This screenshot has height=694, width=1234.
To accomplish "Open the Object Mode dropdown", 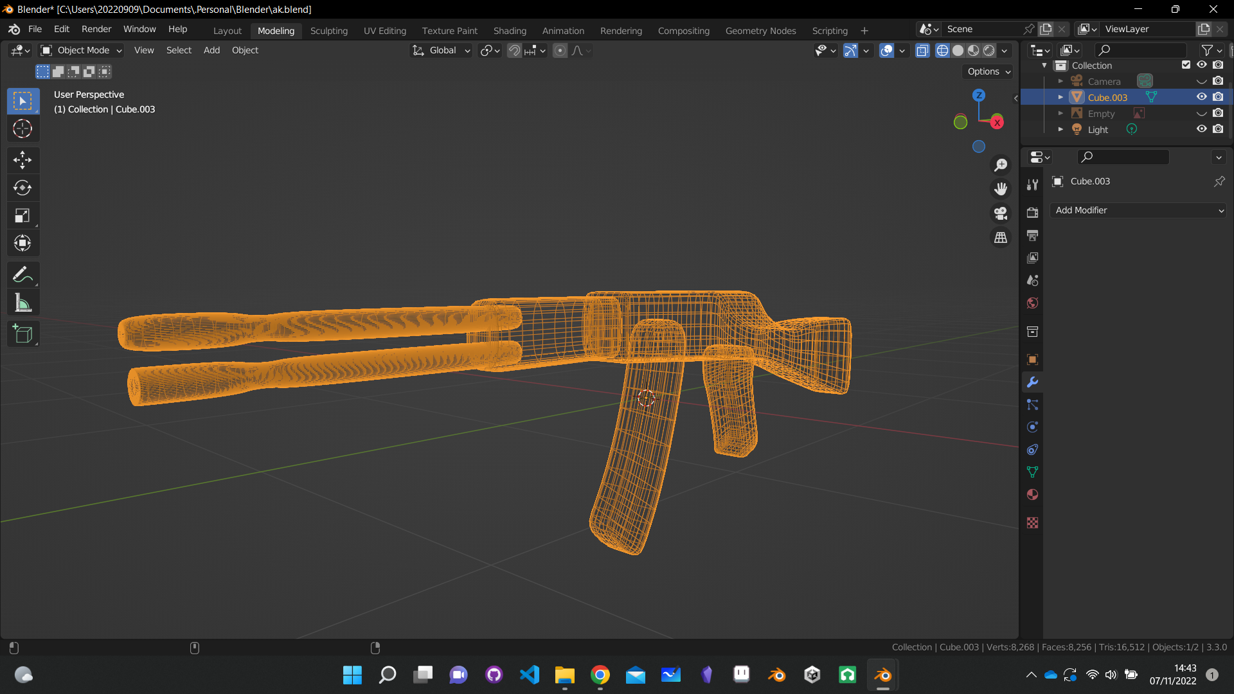I will (x=81, y=50).
